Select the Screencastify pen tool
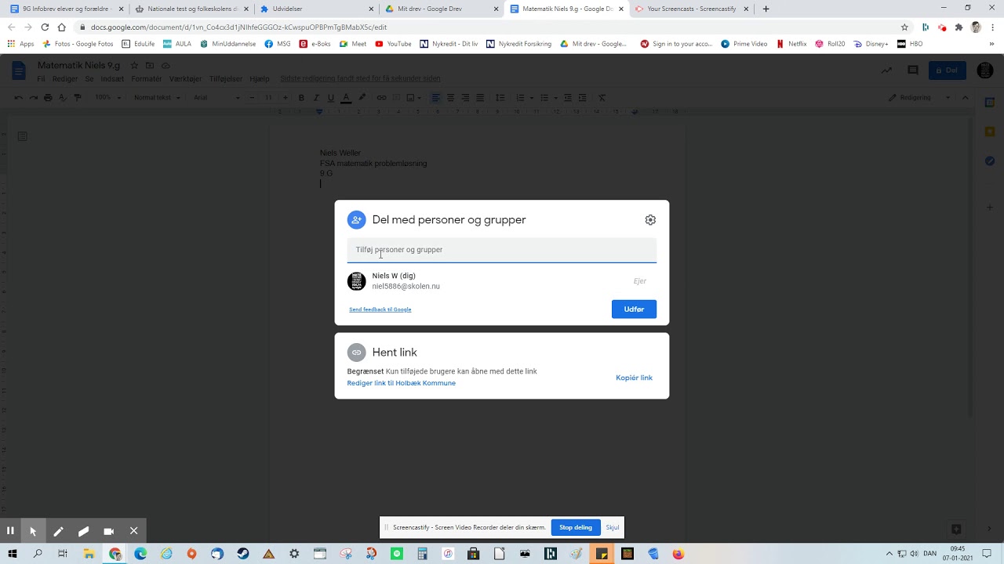 pos(58,530)
